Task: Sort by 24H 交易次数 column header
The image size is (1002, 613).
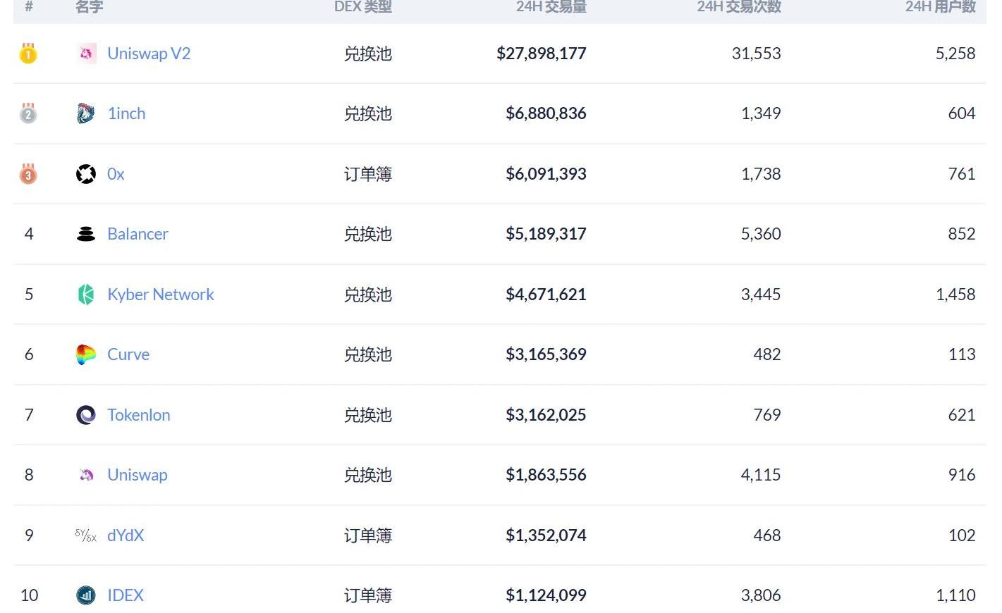Action: click(x=738, y=7)
